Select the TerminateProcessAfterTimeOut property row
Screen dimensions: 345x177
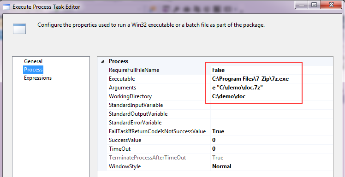(215, 158)
